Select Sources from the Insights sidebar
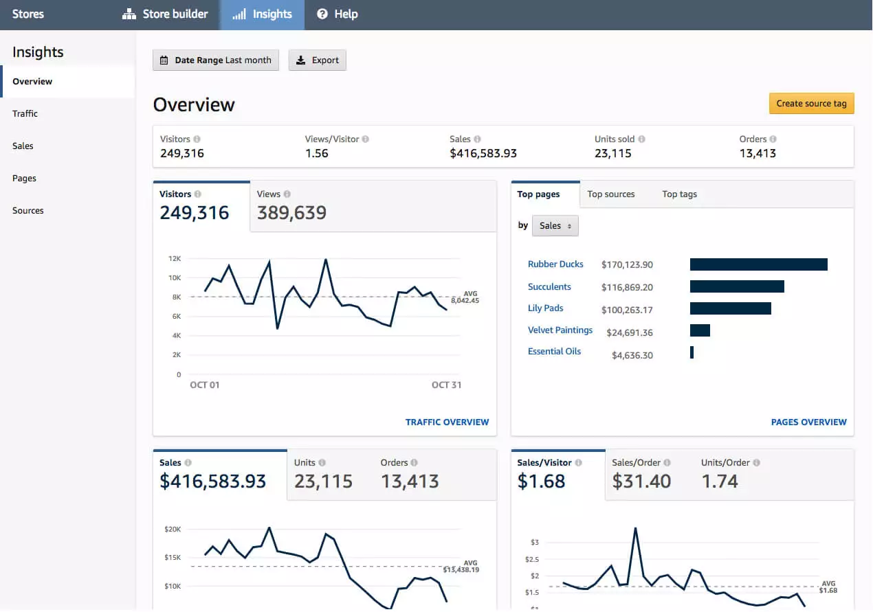The width and height of the screenshot is (873, 612). coord(27,210)
